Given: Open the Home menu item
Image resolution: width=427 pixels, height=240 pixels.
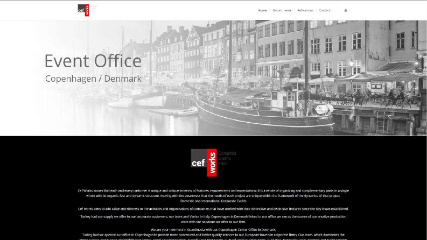Looking at the screenshot, I should [x=262, y=10].
